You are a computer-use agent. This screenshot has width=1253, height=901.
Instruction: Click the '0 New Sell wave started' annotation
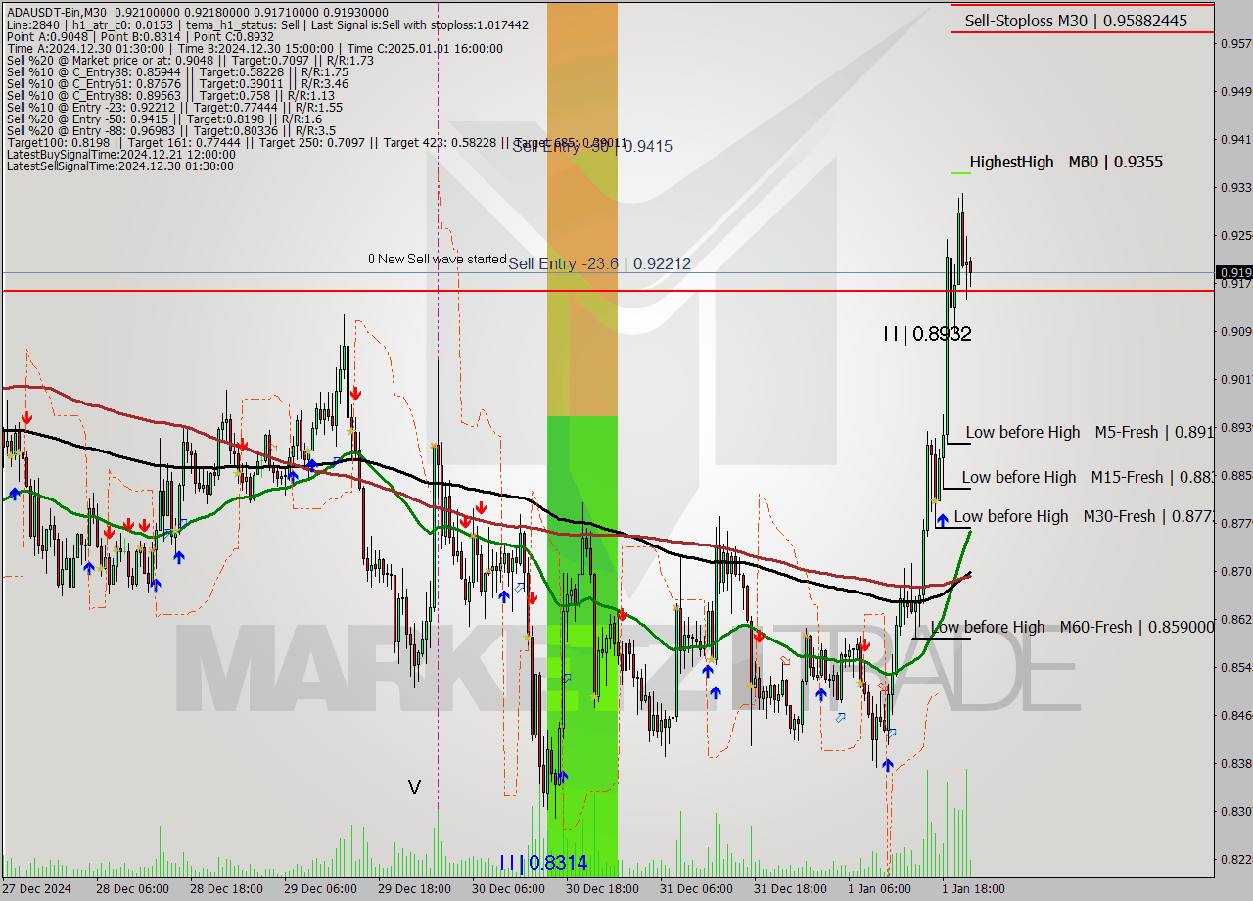tap(437, 260)
